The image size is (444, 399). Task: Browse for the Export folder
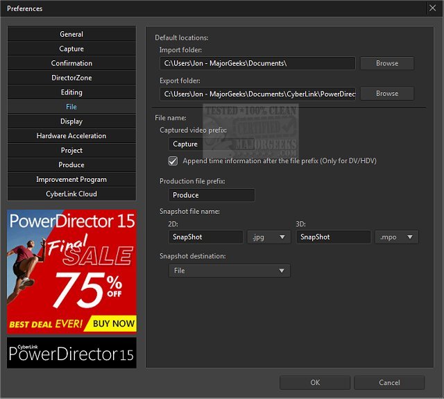tap(387, 94)
